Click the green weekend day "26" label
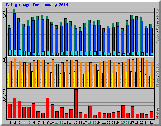161x126 pixels. [x=127, y=123]
